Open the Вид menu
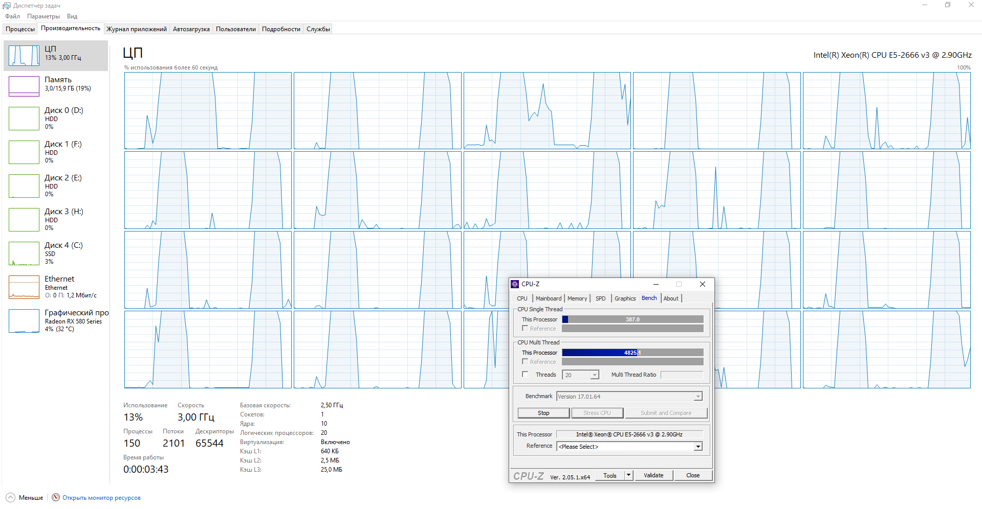Screen dimensions: 982x509 72,16
